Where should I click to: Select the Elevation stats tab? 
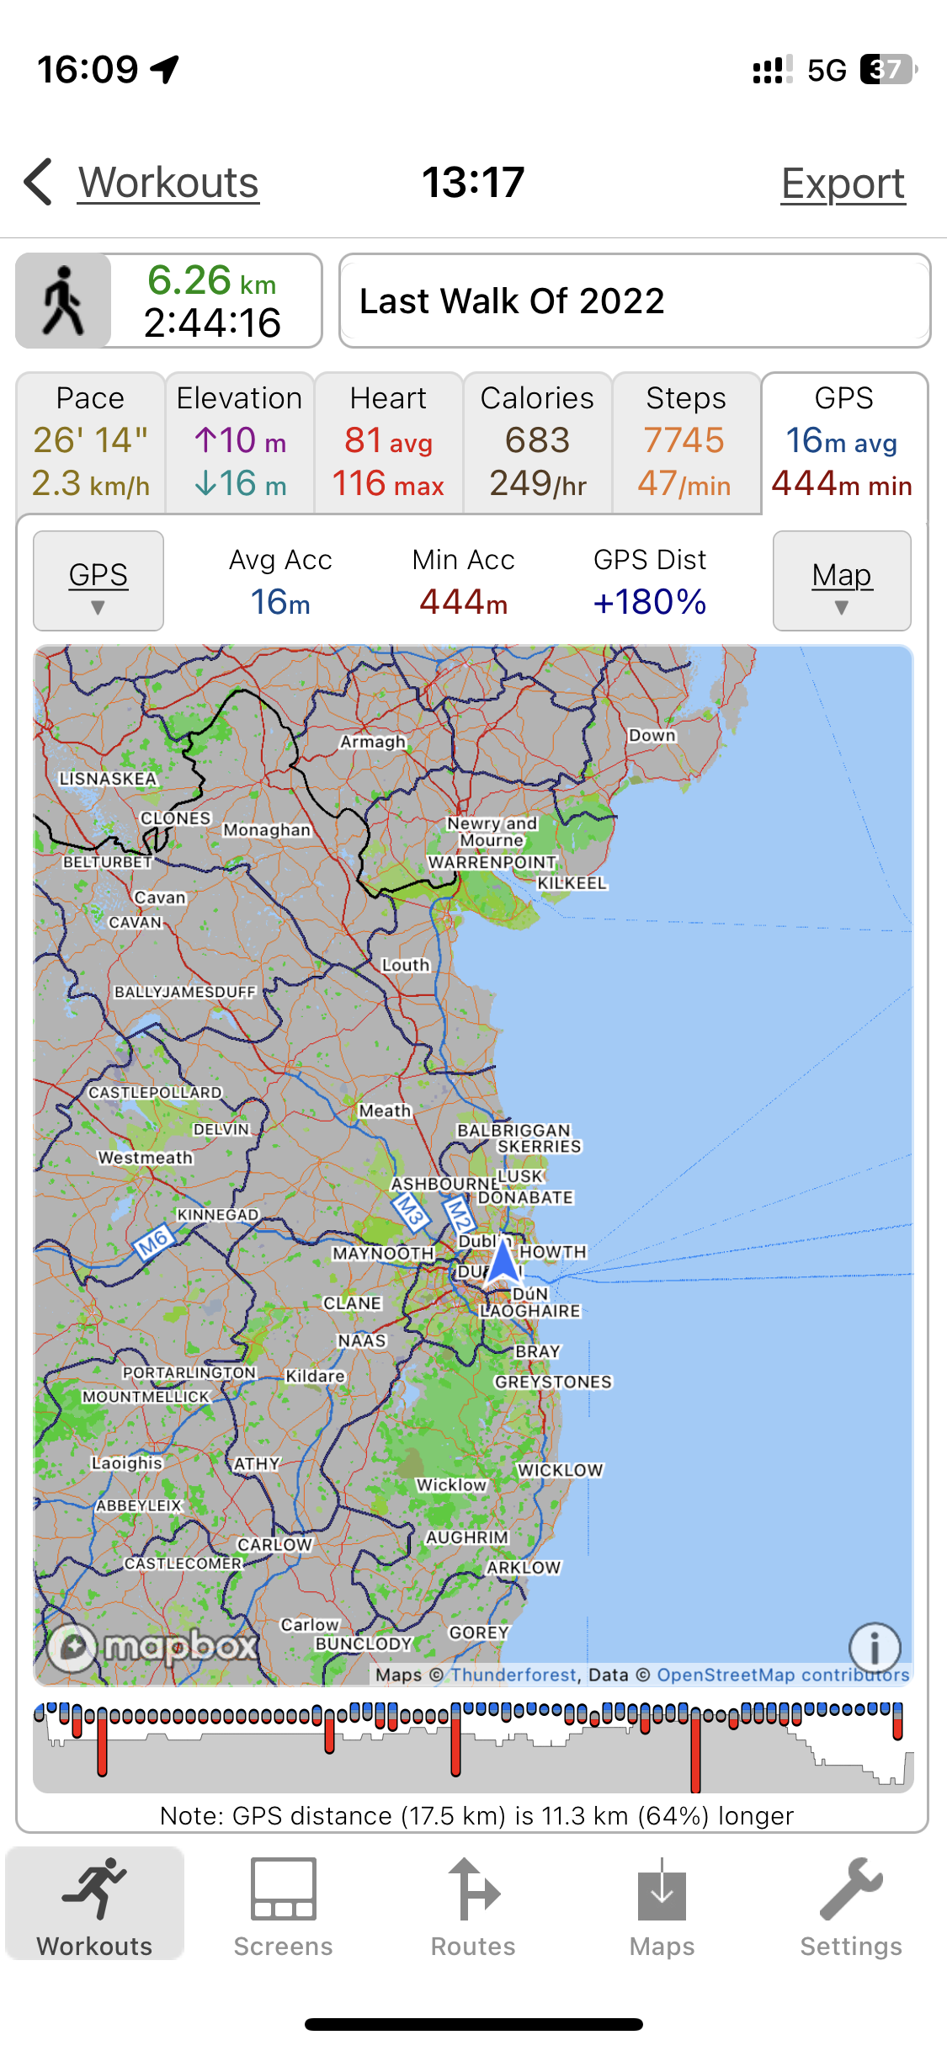pyautogui.click(x=240, y=442)
